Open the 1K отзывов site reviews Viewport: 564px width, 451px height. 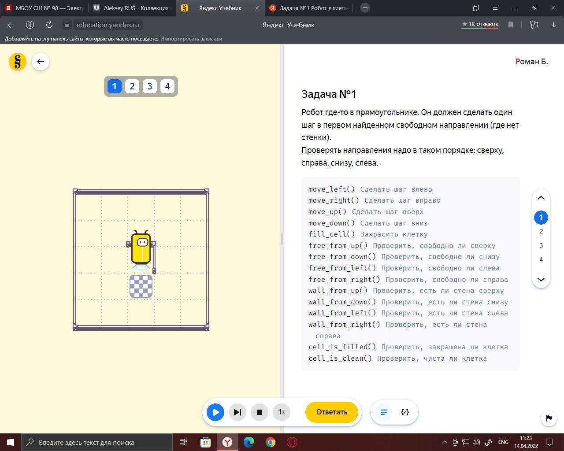[479, 24]
